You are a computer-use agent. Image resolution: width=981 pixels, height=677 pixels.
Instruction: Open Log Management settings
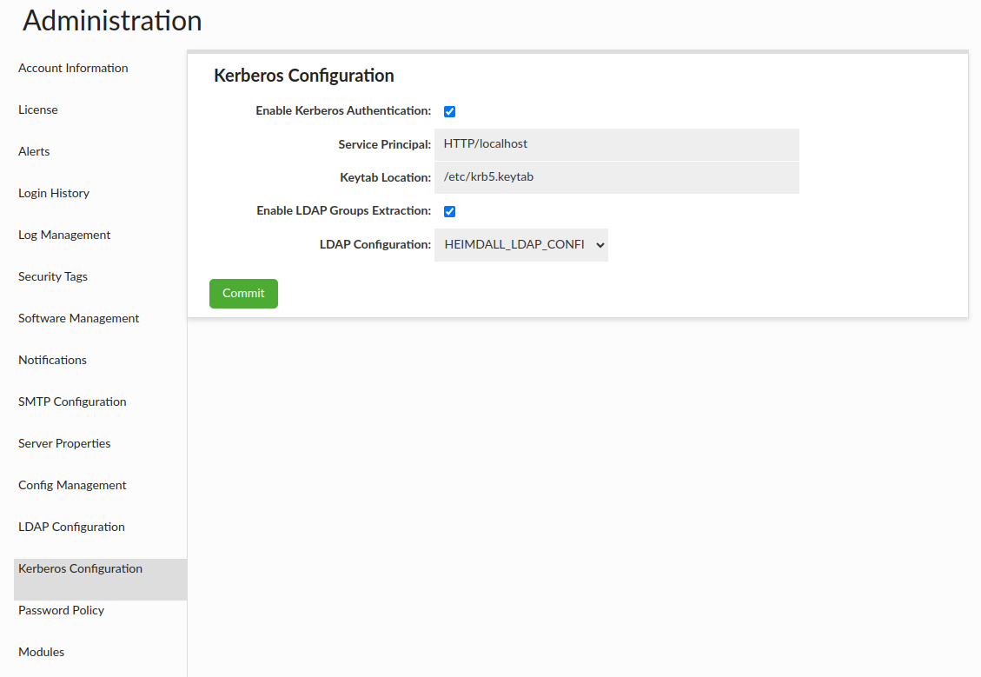tap(64, 236)
